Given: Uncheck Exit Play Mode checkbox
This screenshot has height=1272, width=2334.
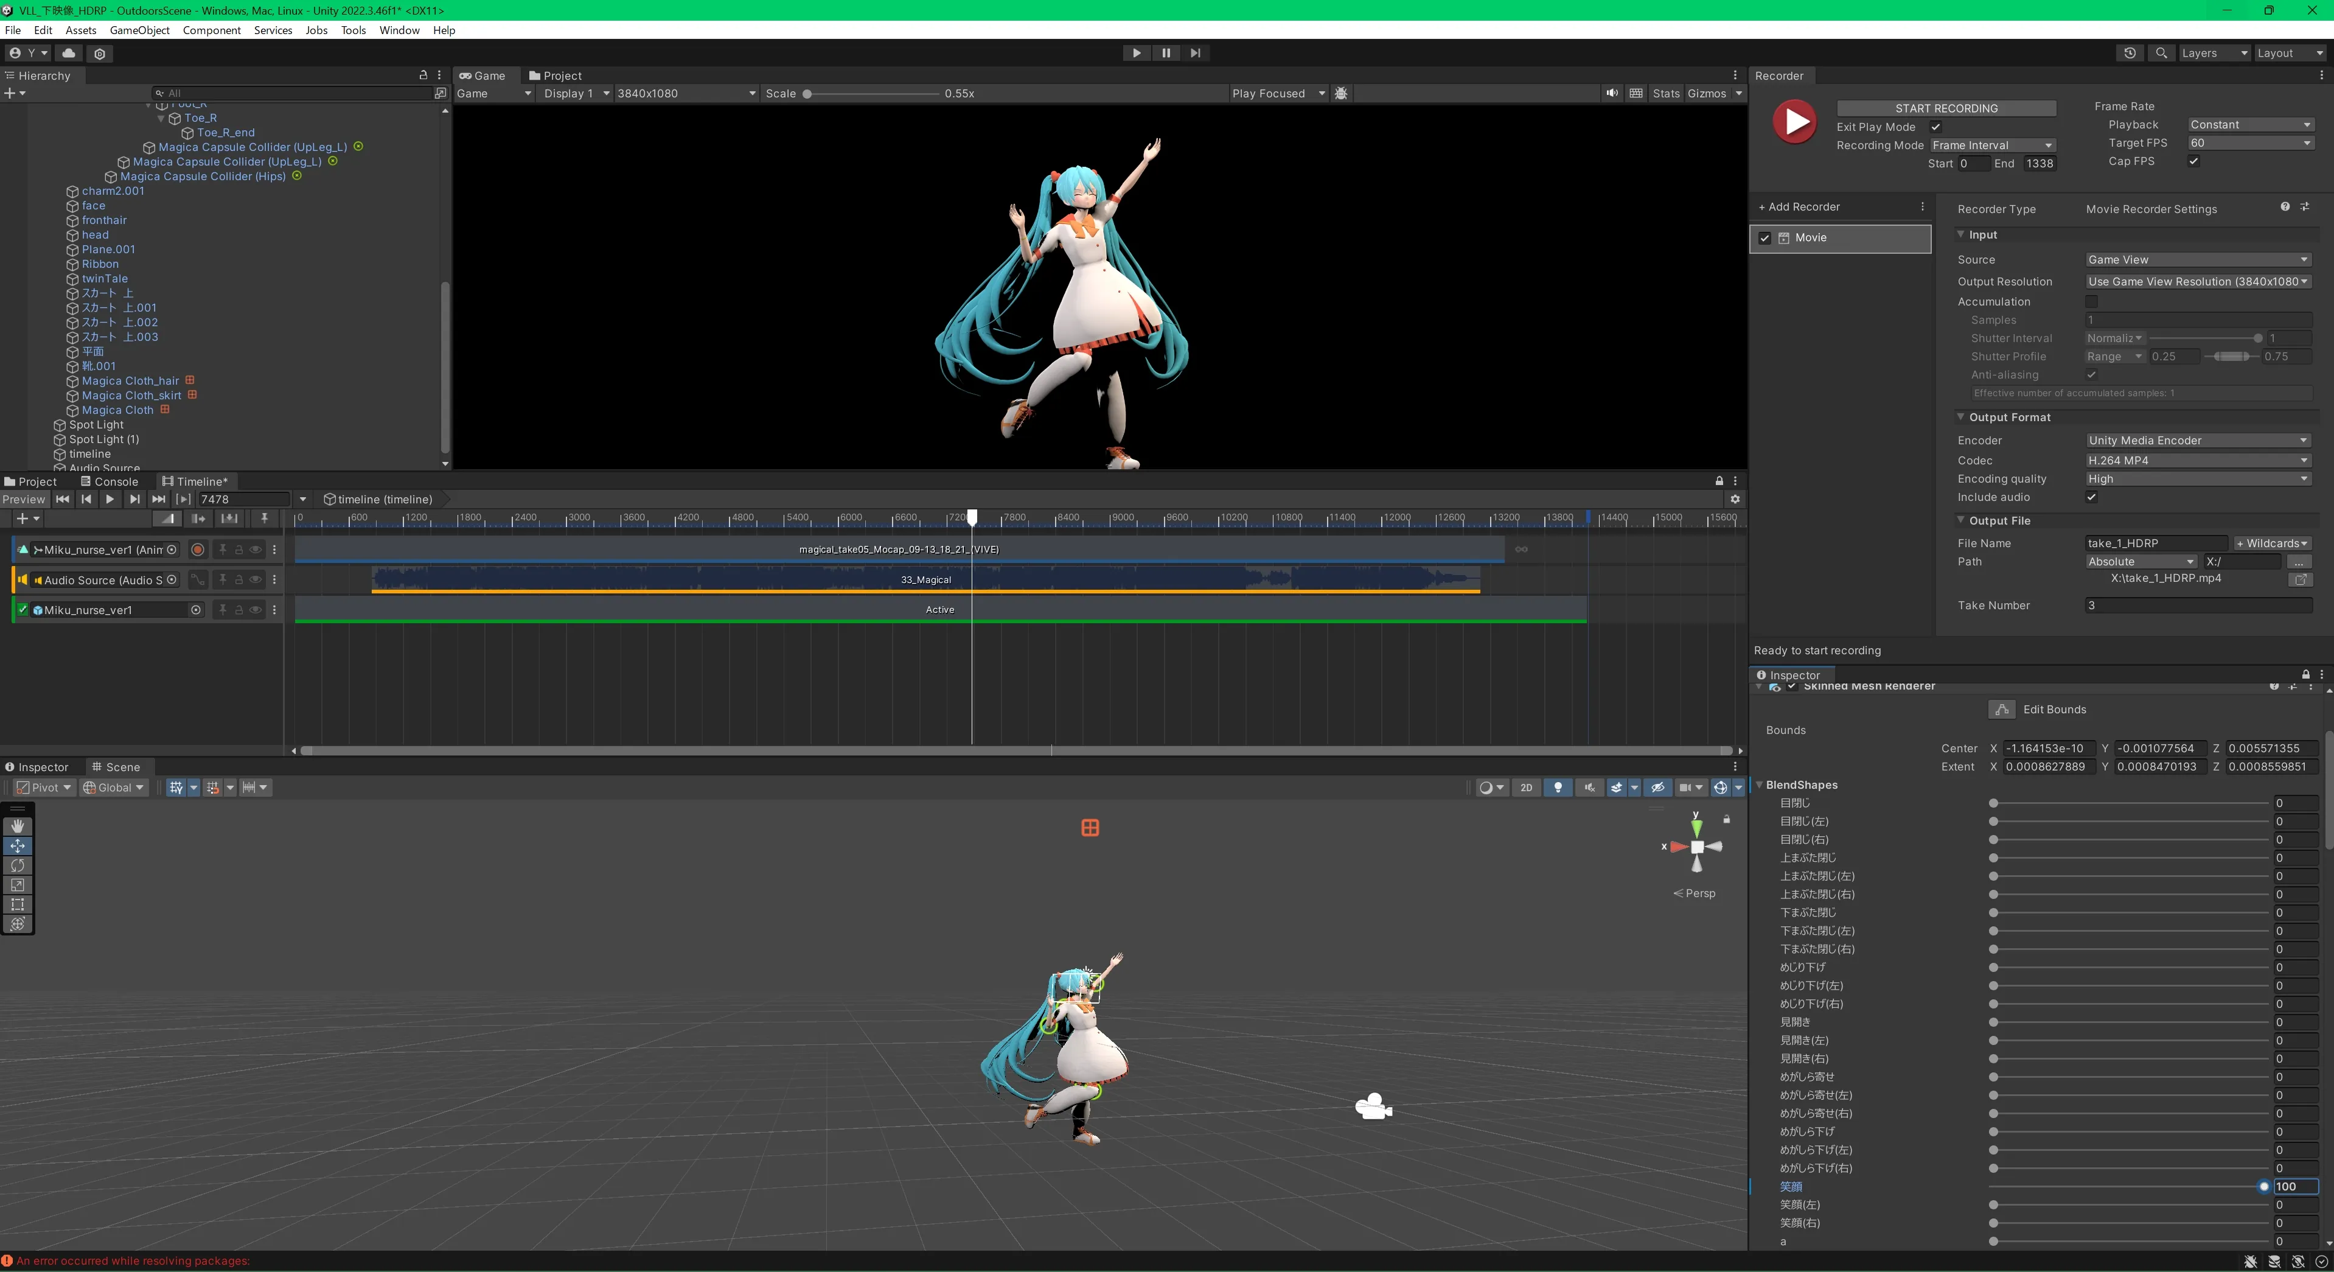Looking at the screenshot, I should click(1935, 127).
